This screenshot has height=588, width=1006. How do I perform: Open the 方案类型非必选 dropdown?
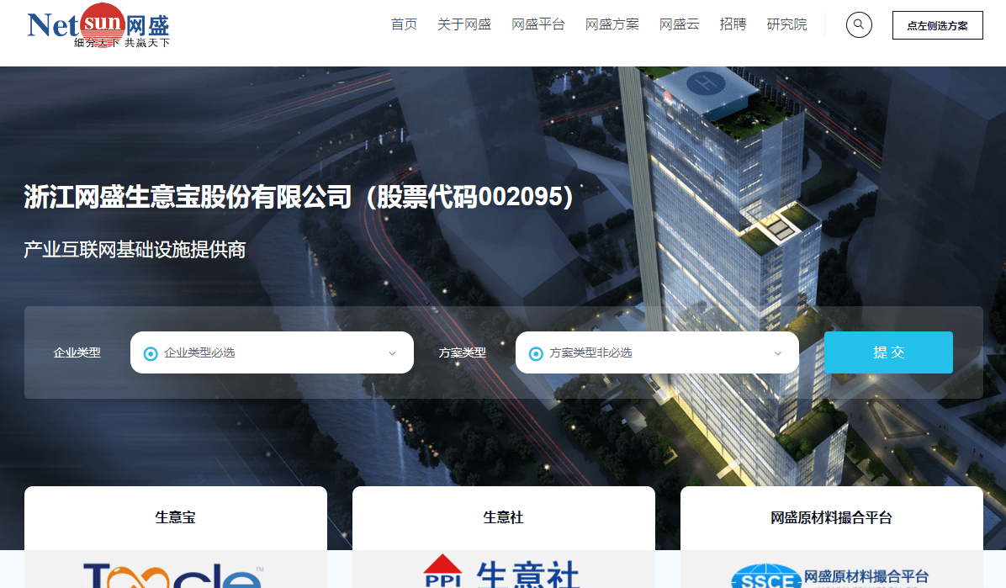pos(657,352)
